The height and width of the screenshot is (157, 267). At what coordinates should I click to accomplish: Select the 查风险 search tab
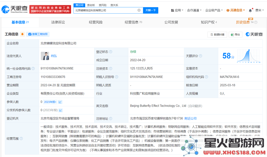pos(103,5)
